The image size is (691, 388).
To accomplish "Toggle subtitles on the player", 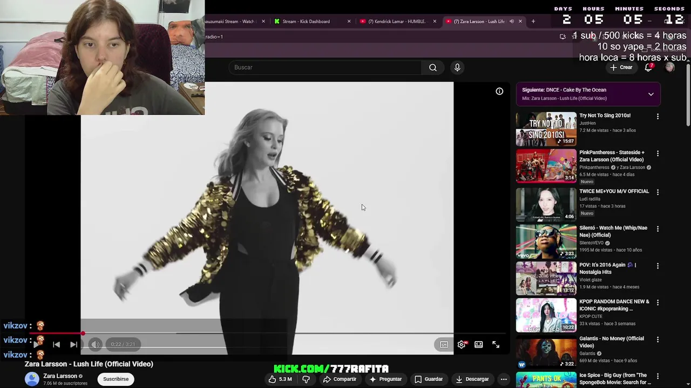I will 444,344.
